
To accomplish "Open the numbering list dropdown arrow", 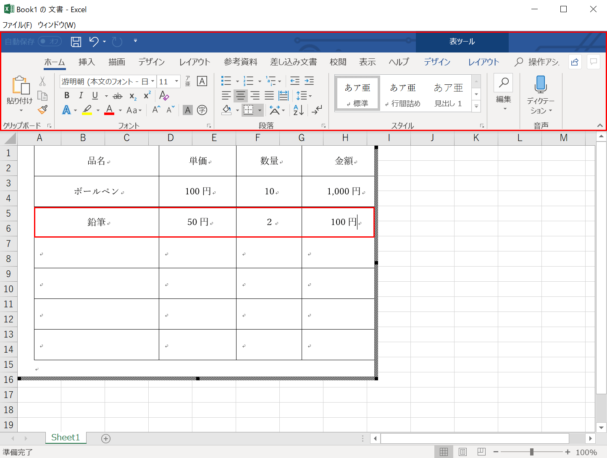I will pos(260,81).
